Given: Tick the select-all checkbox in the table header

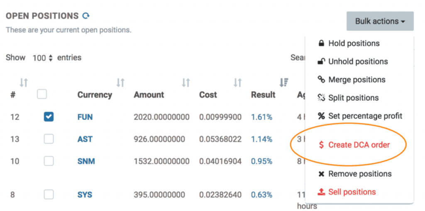Looking at the screenshot, I should pyautogui.click(x=42, y=95).
